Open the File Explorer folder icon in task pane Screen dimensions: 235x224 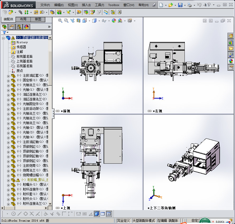coord(231,48)
